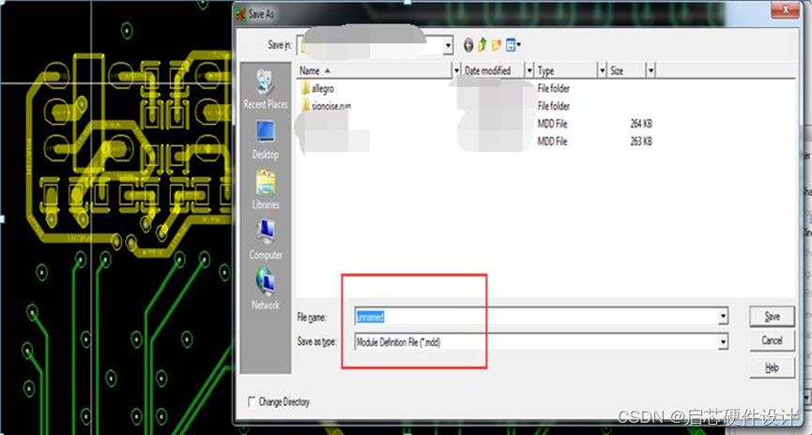This screenshot has width=812, height=435.
Task: Click the Go Back navigation icon
Action: click(468, 44)
